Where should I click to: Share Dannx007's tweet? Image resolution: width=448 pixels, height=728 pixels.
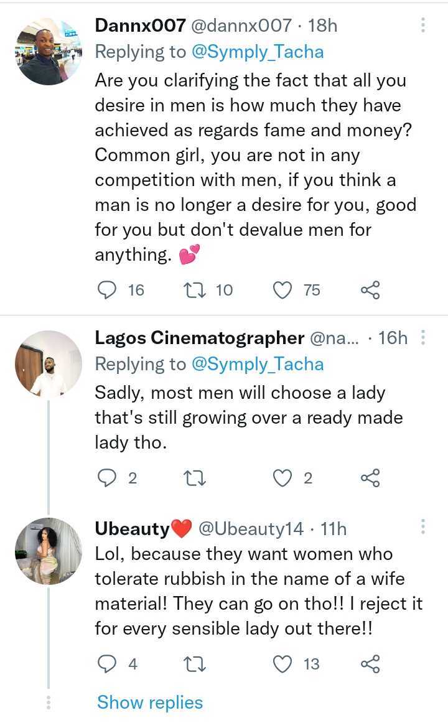(x=370, y=290)
